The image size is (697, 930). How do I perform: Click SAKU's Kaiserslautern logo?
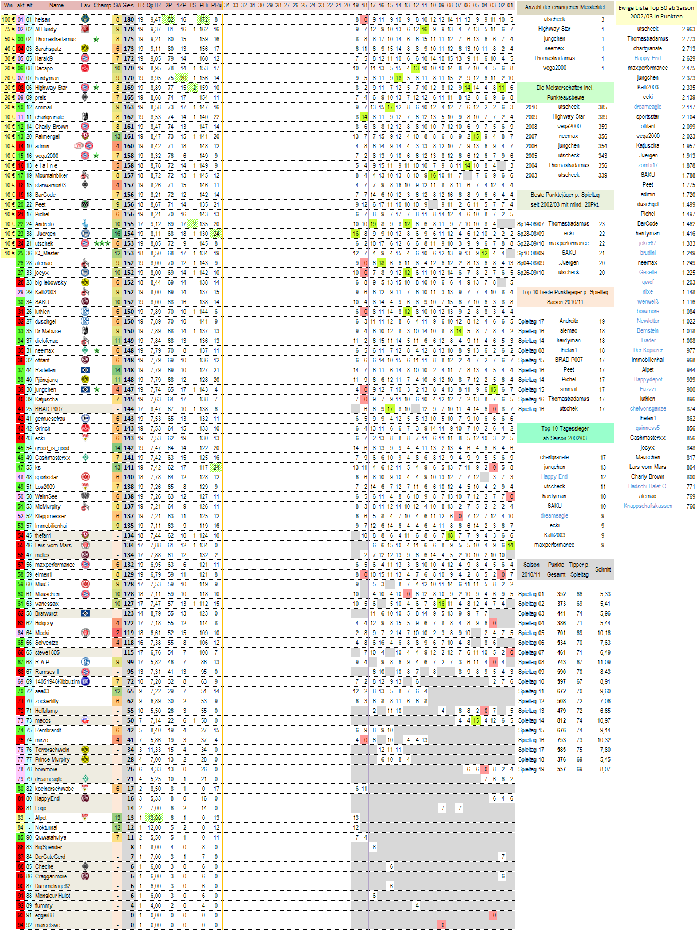pyautogui.click(x=85, y=302)
